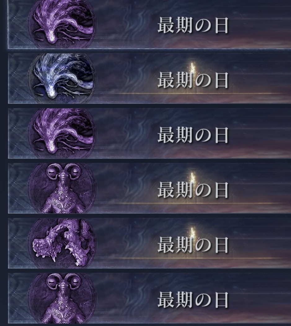The height and width of the screenshot is (326, 291).
Task: Select 最期の日 label beside the blue-white icon
Action: pyautogui.click(x=193, y=80)
